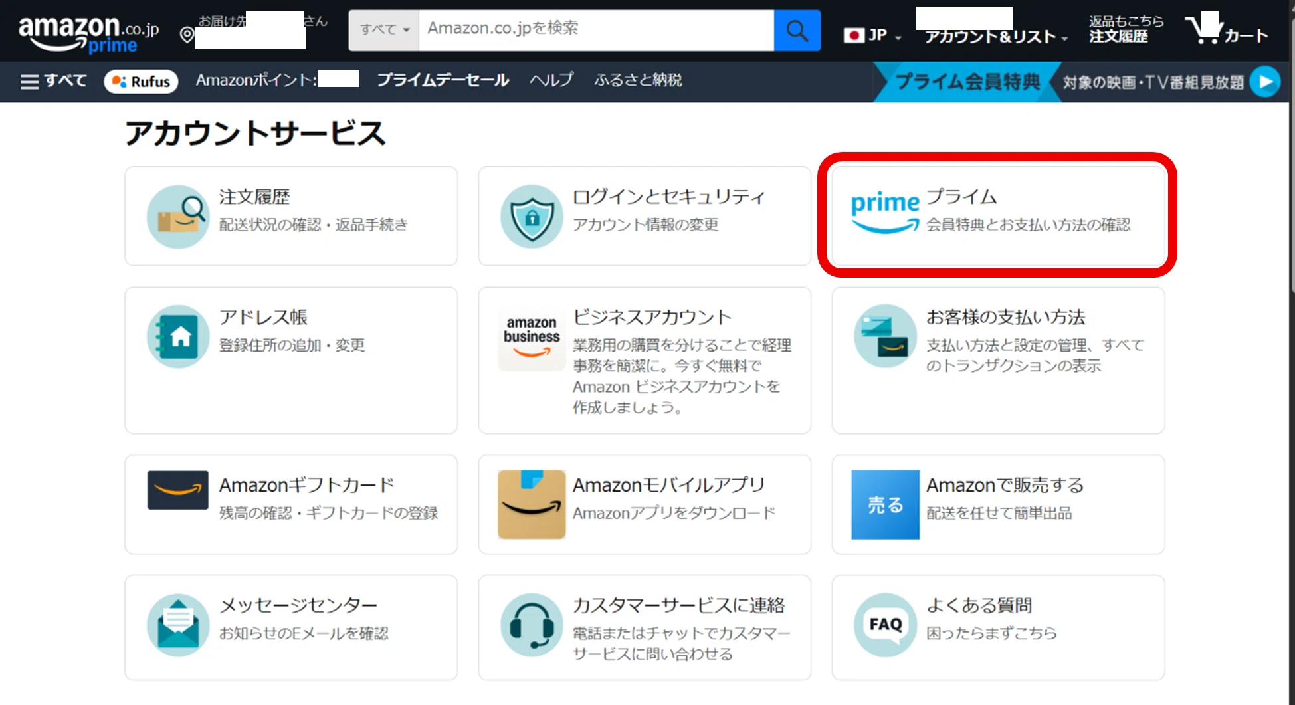This screenshot has height=705, width=1295.
Task: Click text 困ったらまずこちら
Action: click(x=992, y=633)
